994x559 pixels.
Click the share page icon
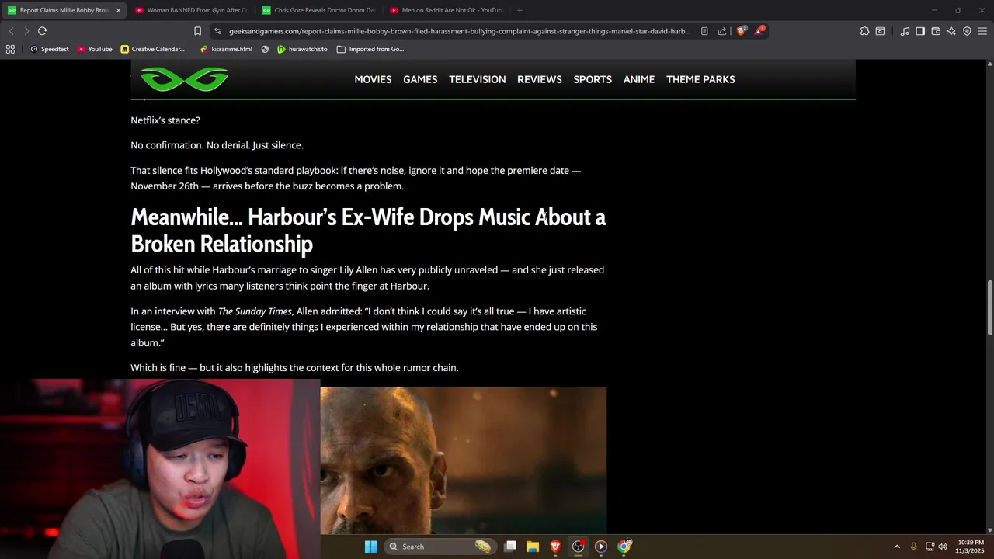722,31
